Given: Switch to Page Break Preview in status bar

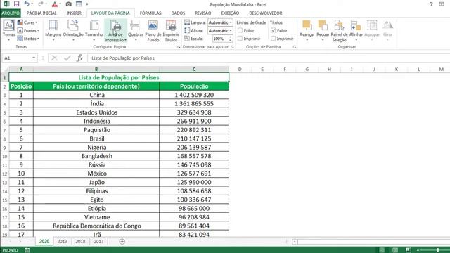Looking at the screenshot, I should (409, 250).
